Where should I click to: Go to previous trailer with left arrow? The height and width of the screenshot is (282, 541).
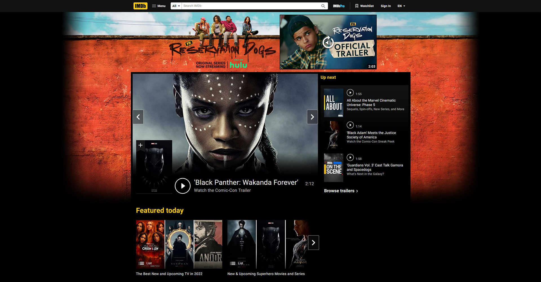click(x=138, y=117)
